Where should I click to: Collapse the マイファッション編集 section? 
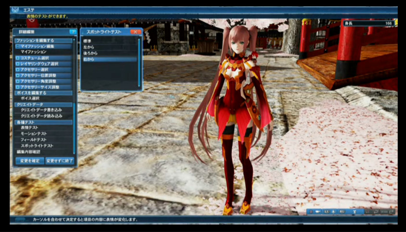click(x=18, y=46)
